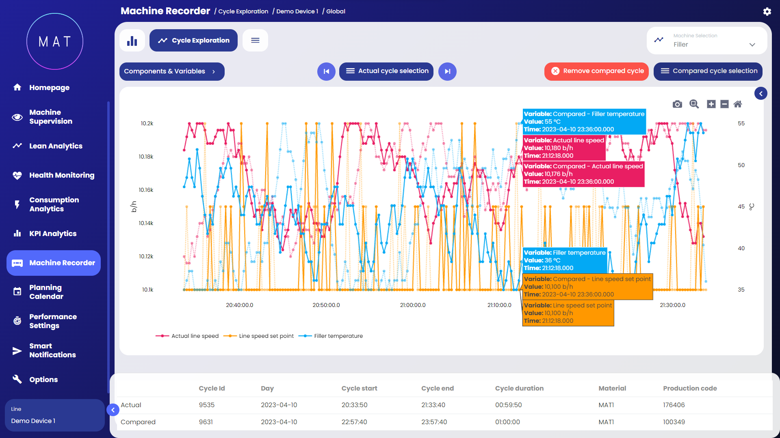Jump to the previous cycle
Image resolution: width=780 pixels, height=438 pixels.
[326, 71]
